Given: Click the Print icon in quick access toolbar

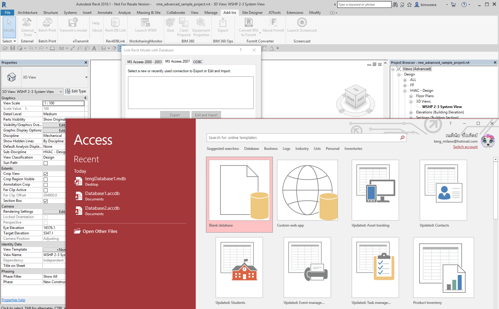Looking at the screenshot, I should [52, 48].
